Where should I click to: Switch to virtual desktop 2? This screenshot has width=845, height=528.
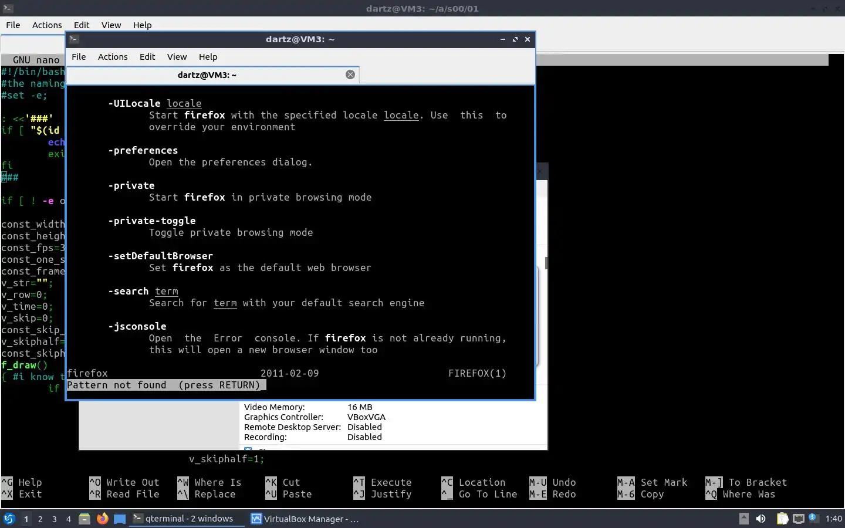pos(40,519)
